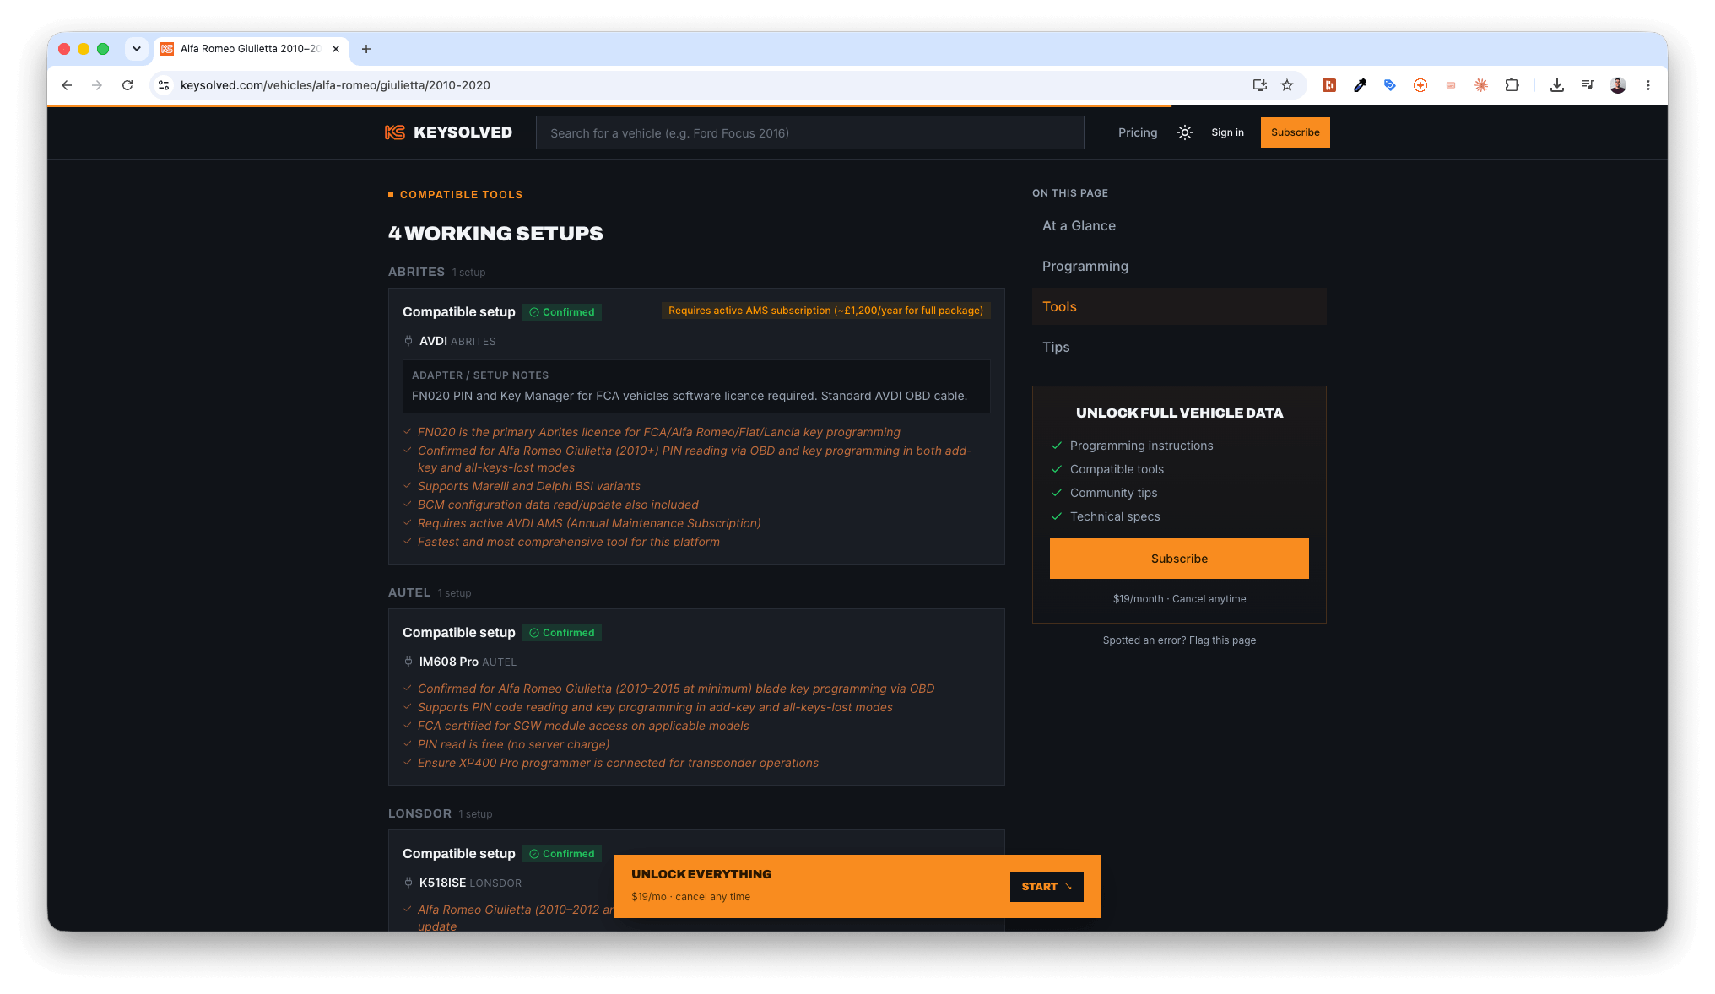Click the ABRITES group heading
The height and width of the screenshot is (994, 1715).
tap(416, 272)
